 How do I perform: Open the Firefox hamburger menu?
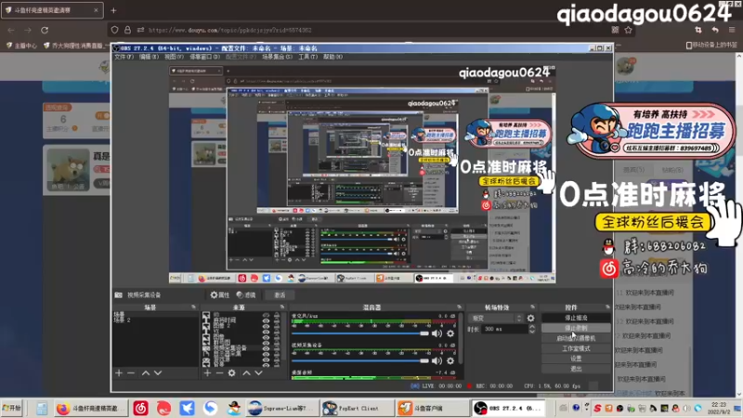[x=732, y=30]
